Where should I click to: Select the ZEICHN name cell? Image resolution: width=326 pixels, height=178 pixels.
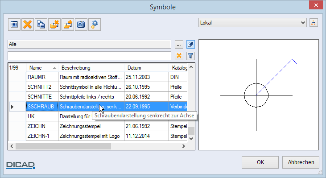coord(42,126)
